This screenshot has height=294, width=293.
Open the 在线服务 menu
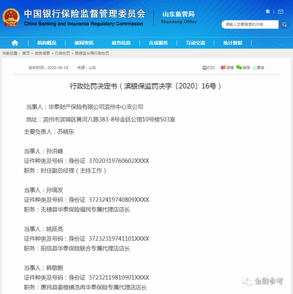pos(158,43)
